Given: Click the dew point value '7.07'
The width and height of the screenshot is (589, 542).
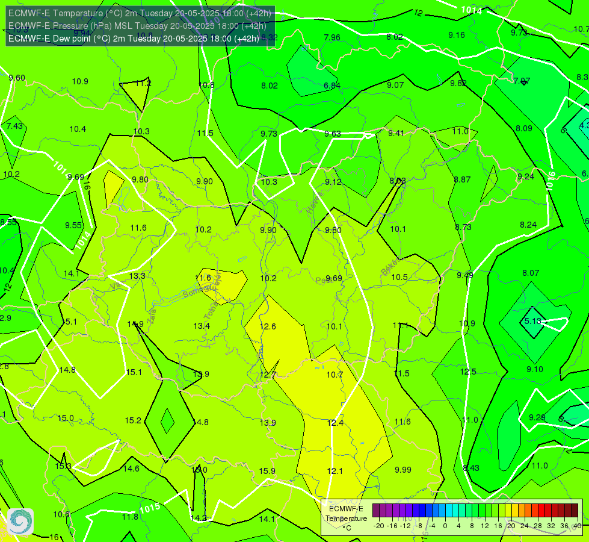Looking at the screenshot, I should click(522, 81).
